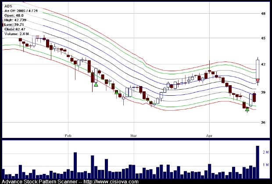Click the 'Close:42.47' value
This screenshot has width=272, height=184.
coord(15,29)
